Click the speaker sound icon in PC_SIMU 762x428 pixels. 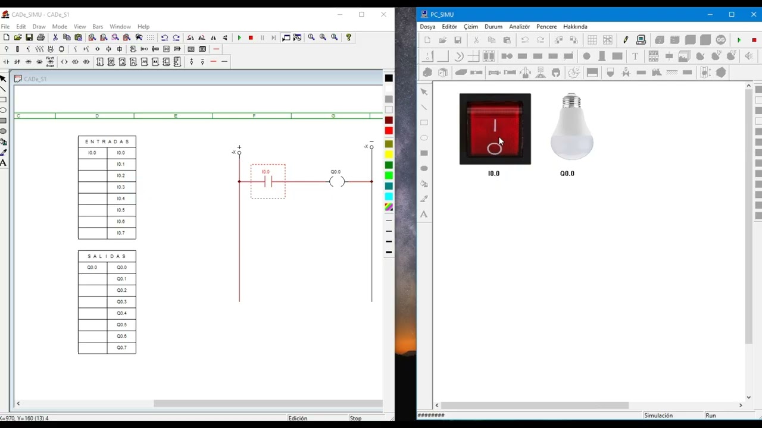tap(749, 56)
